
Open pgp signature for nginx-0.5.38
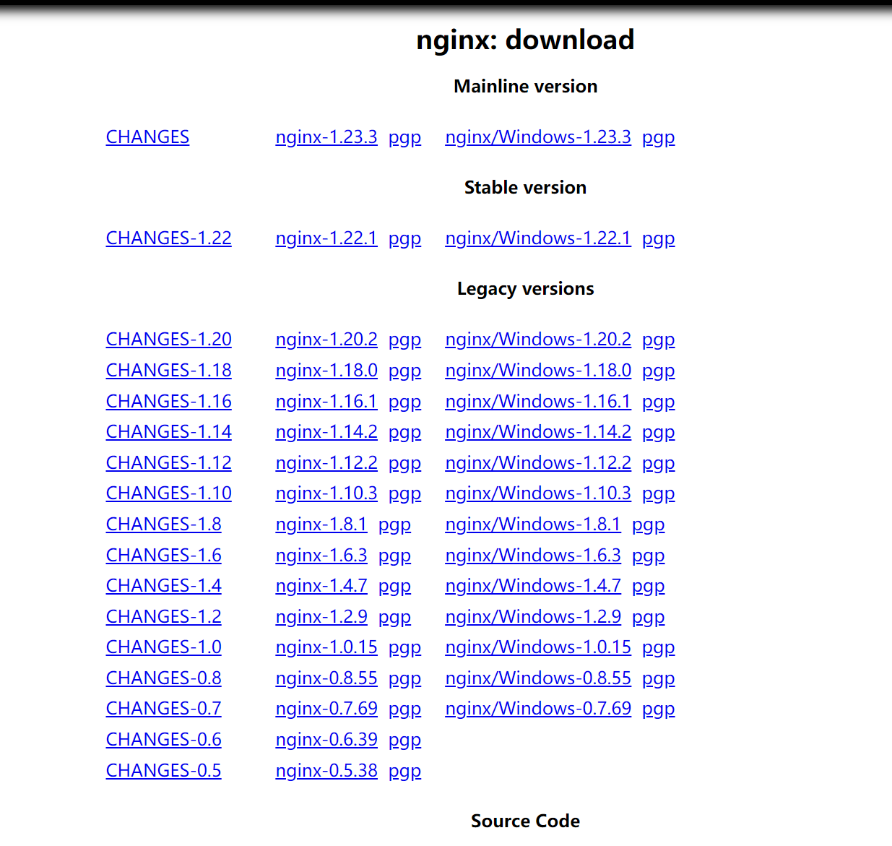pyautogui.click(x=404, y=771)
